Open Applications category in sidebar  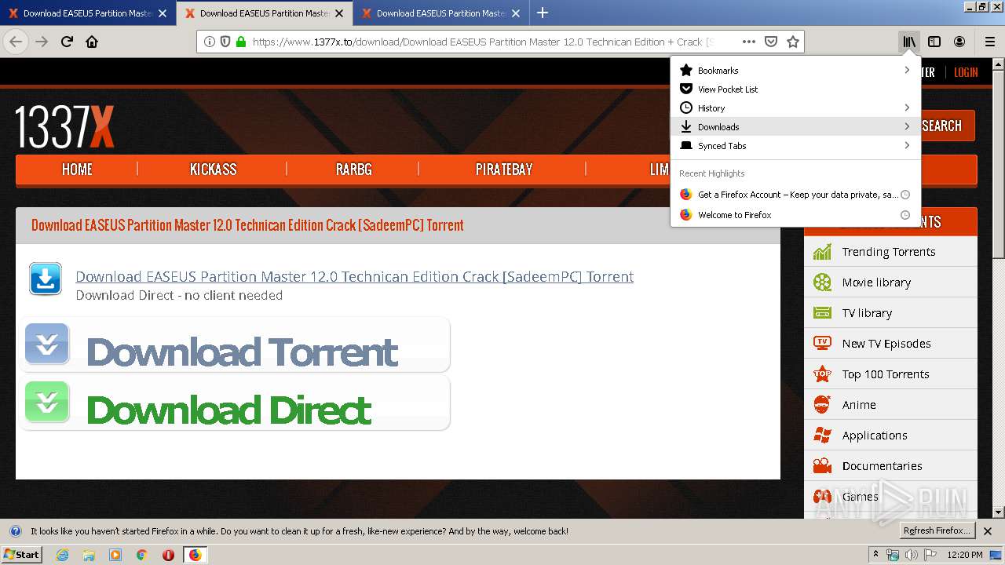(890, 436)
